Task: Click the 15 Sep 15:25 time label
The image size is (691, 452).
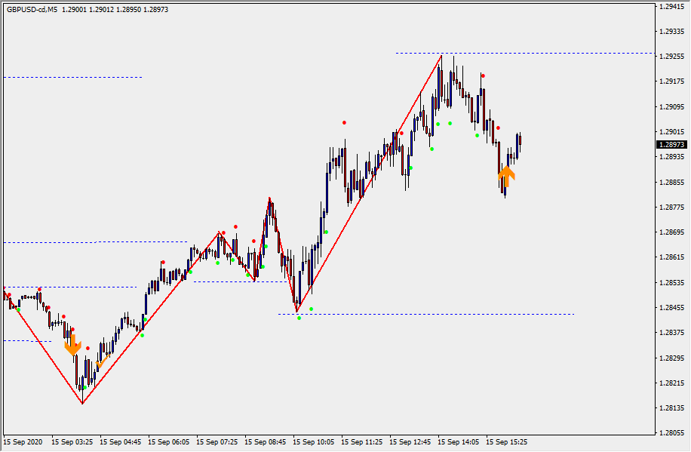Action: [506, 442]
